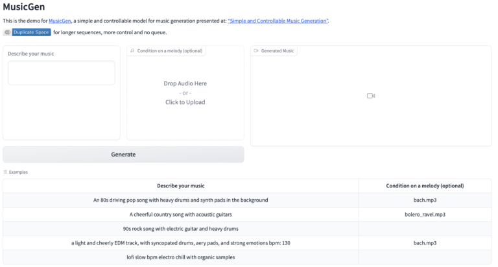Click the Describe your music column header
This screenshot has width=498, height=267.
click(180, 186)
